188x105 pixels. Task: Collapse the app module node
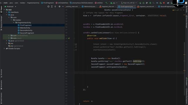point(4,10)
